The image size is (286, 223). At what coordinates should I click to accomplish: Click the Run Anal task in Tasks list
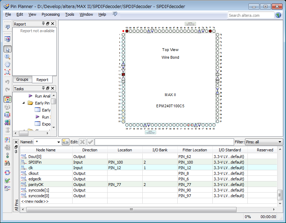click(40, 96)
